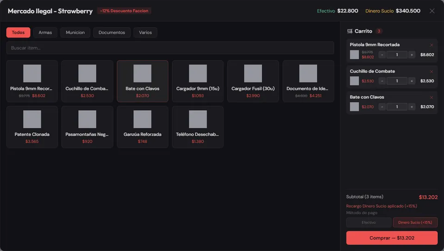Decrease Cuchillo de Combate quantity

click(382, 81)
